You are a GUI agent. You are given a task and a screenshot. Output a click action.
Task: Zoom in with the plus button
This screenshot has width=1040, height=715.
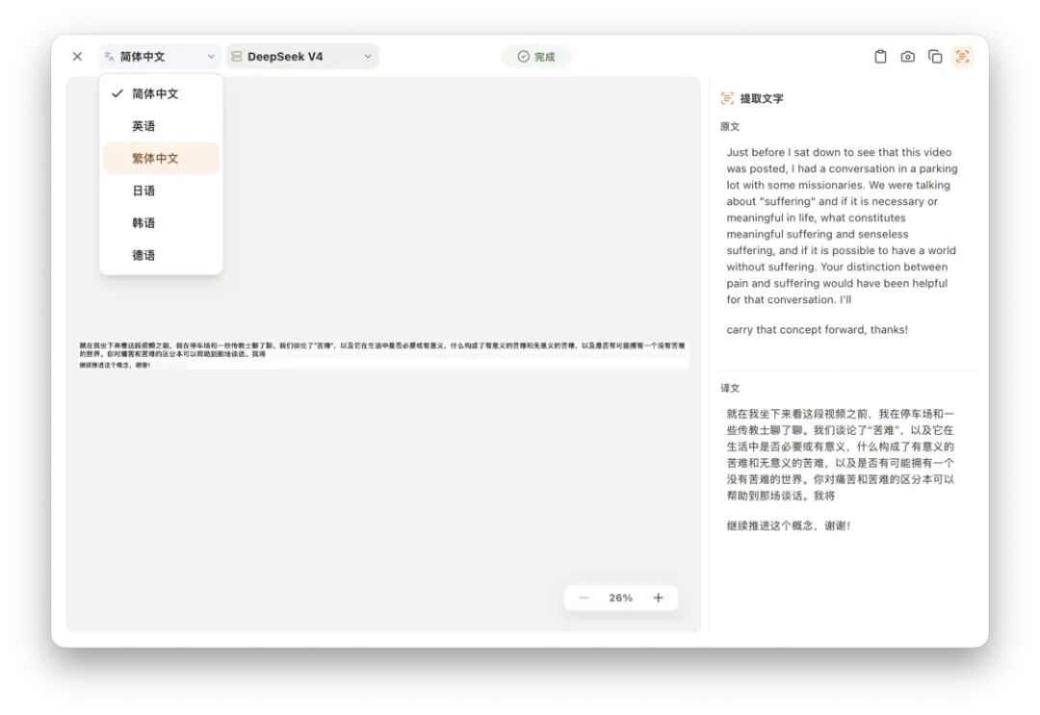point(658,598)
